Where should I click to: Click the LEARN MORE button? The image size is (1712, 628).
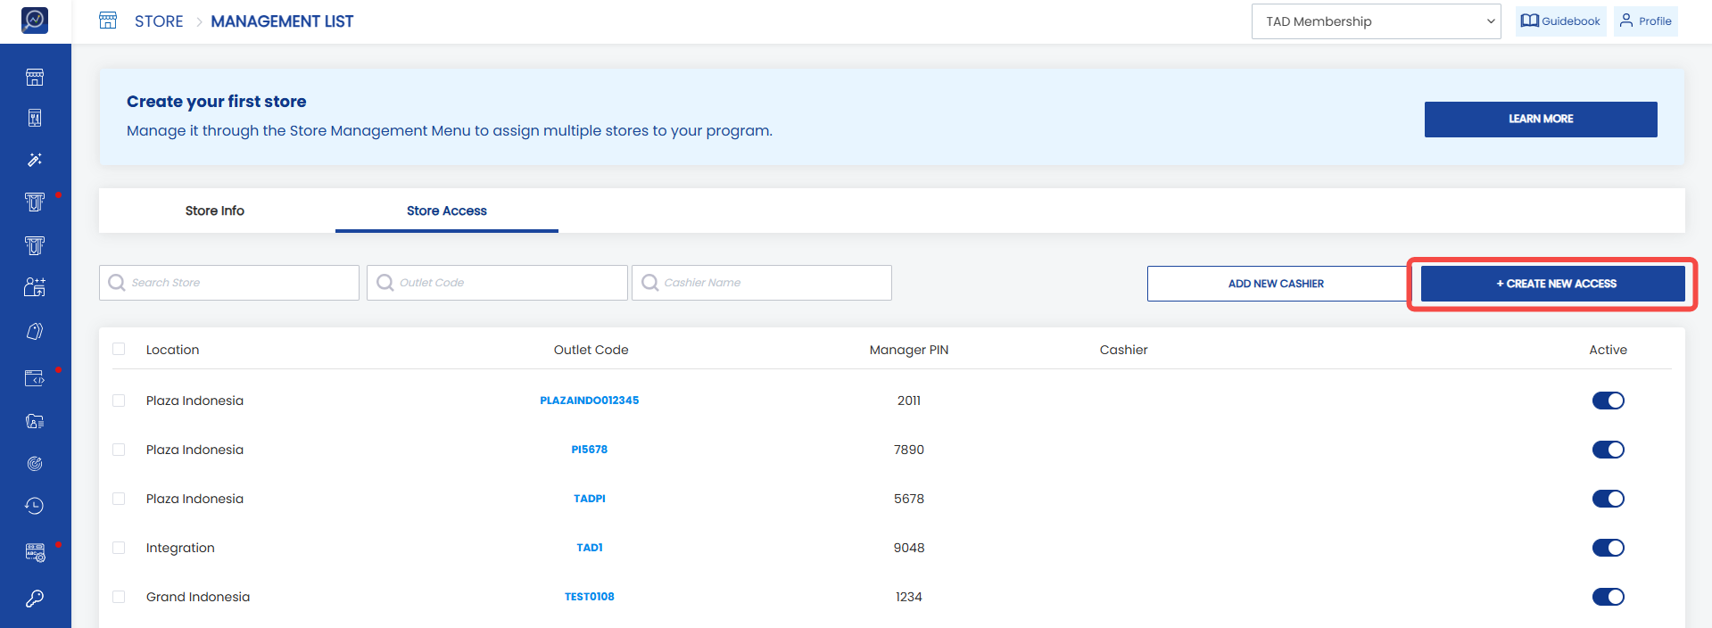coord(1541,119)
